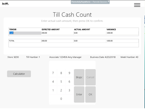Select the highlighted Cash tender cell
This screenshot has height=109, width=145.
click(25, 33)
